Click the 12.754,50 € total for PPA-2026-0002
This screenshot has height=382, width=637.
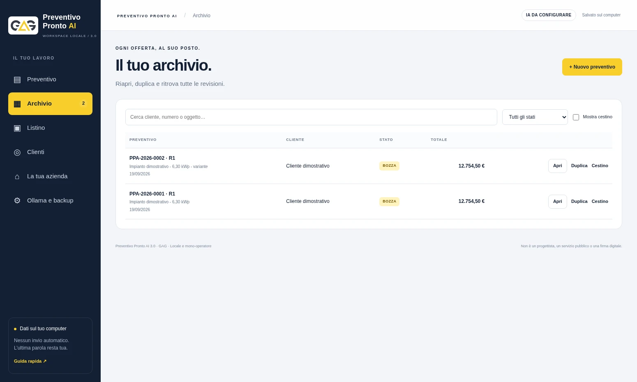pyautogui.click(x=471, y=166)
